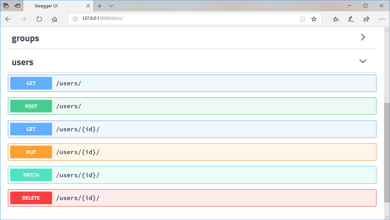Maximize the browser window
The width and height of the screenshot is (390, 220).
[x=365, y=6]
